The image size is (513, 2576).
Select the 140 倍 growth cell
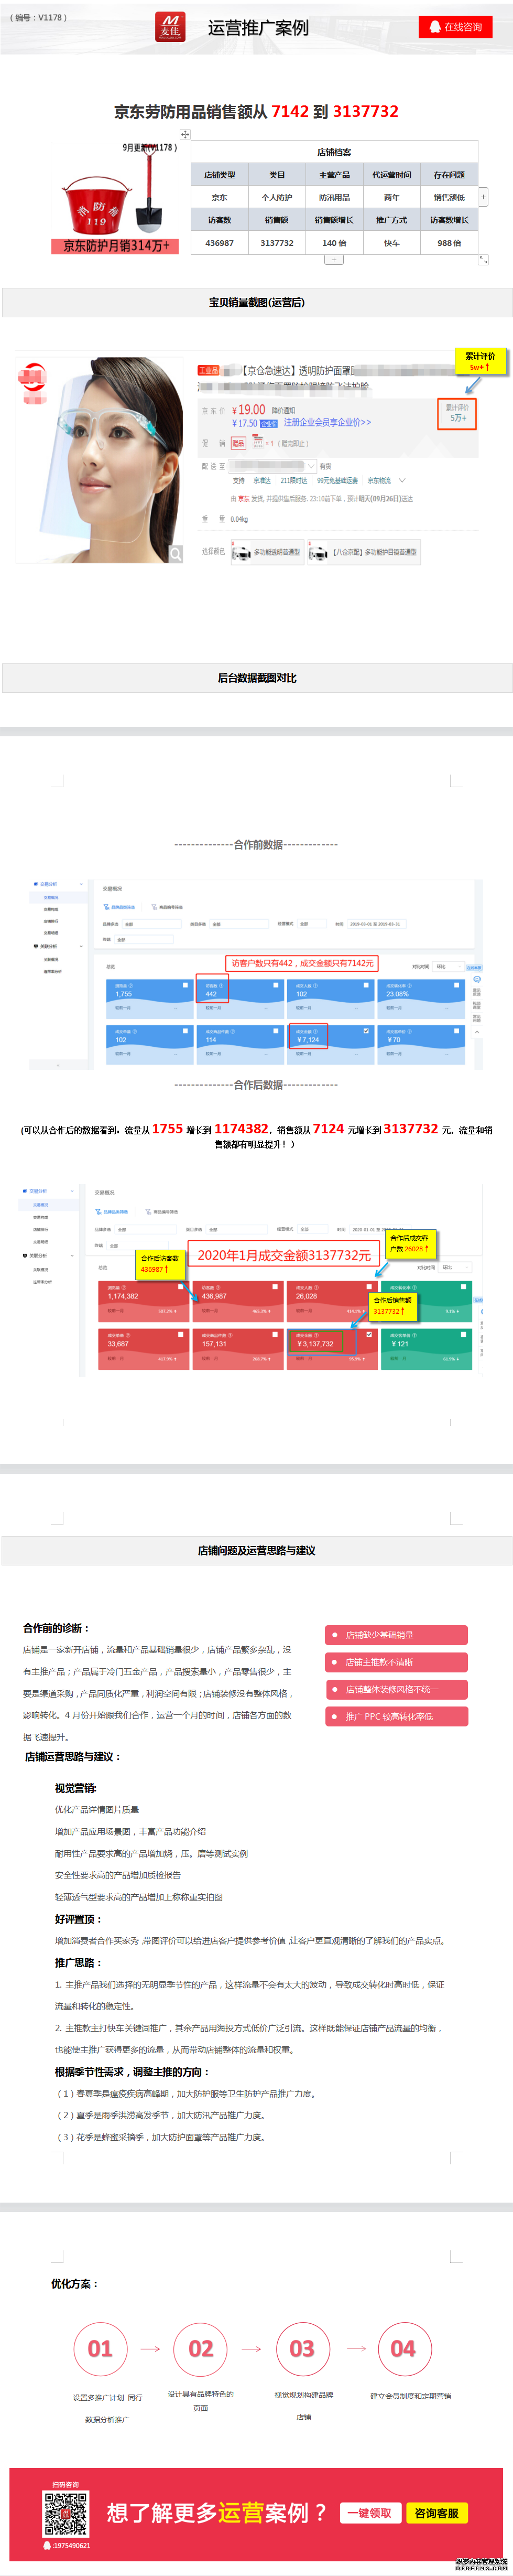[334, 243]
